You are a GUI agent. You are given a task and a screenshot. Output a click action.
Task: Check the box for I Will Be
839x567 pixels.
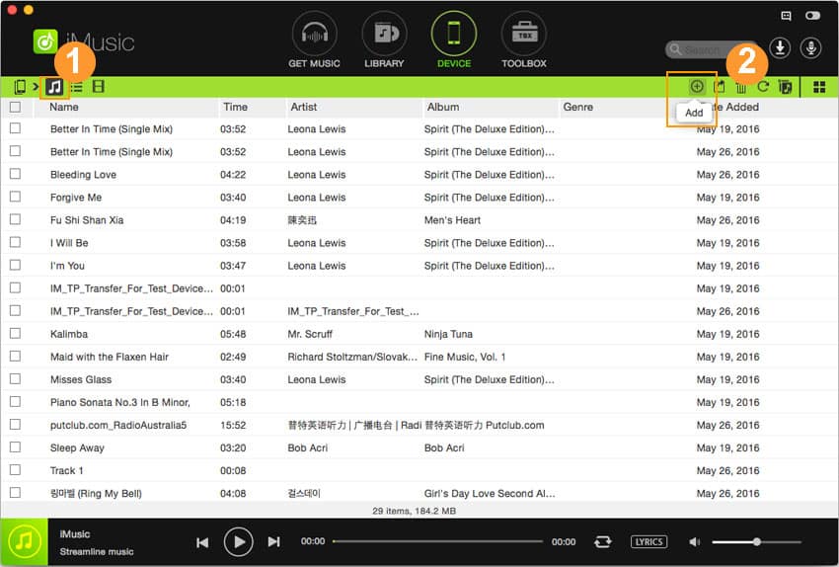16,242
